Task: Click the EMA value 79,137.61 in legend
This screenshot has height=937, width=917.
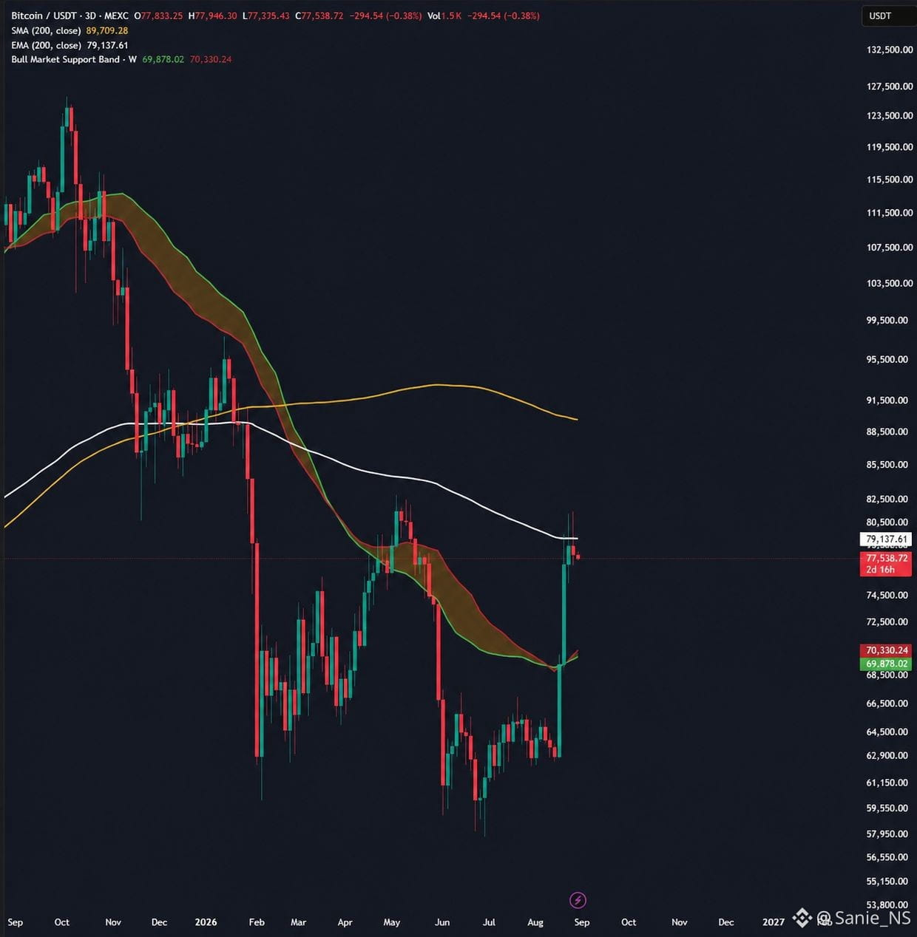Action: (x=107, y=45)
